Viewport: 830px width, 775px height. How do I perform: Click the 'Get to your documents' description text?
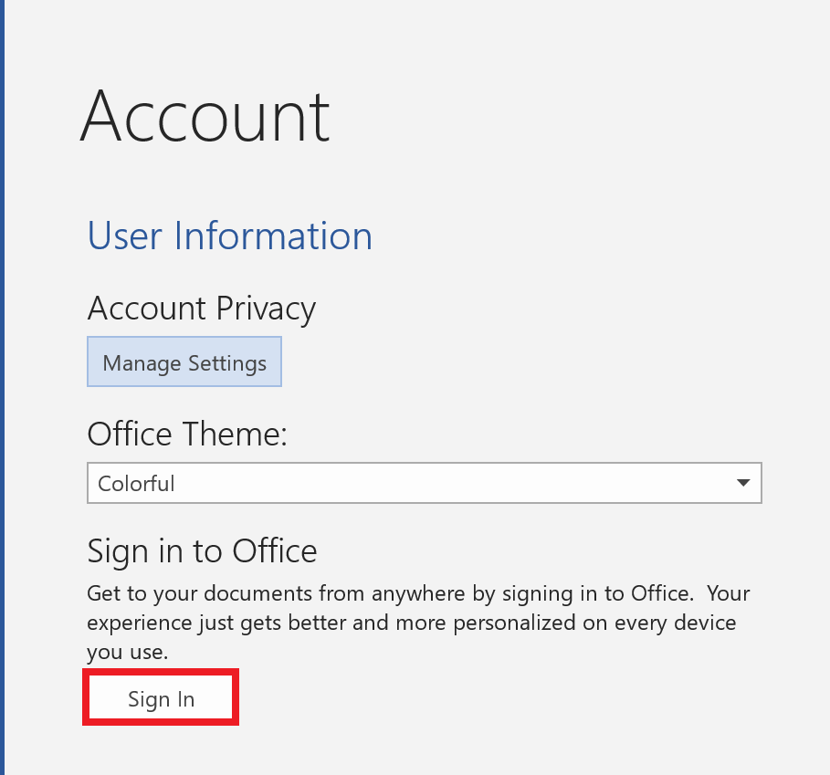point(418,623)
